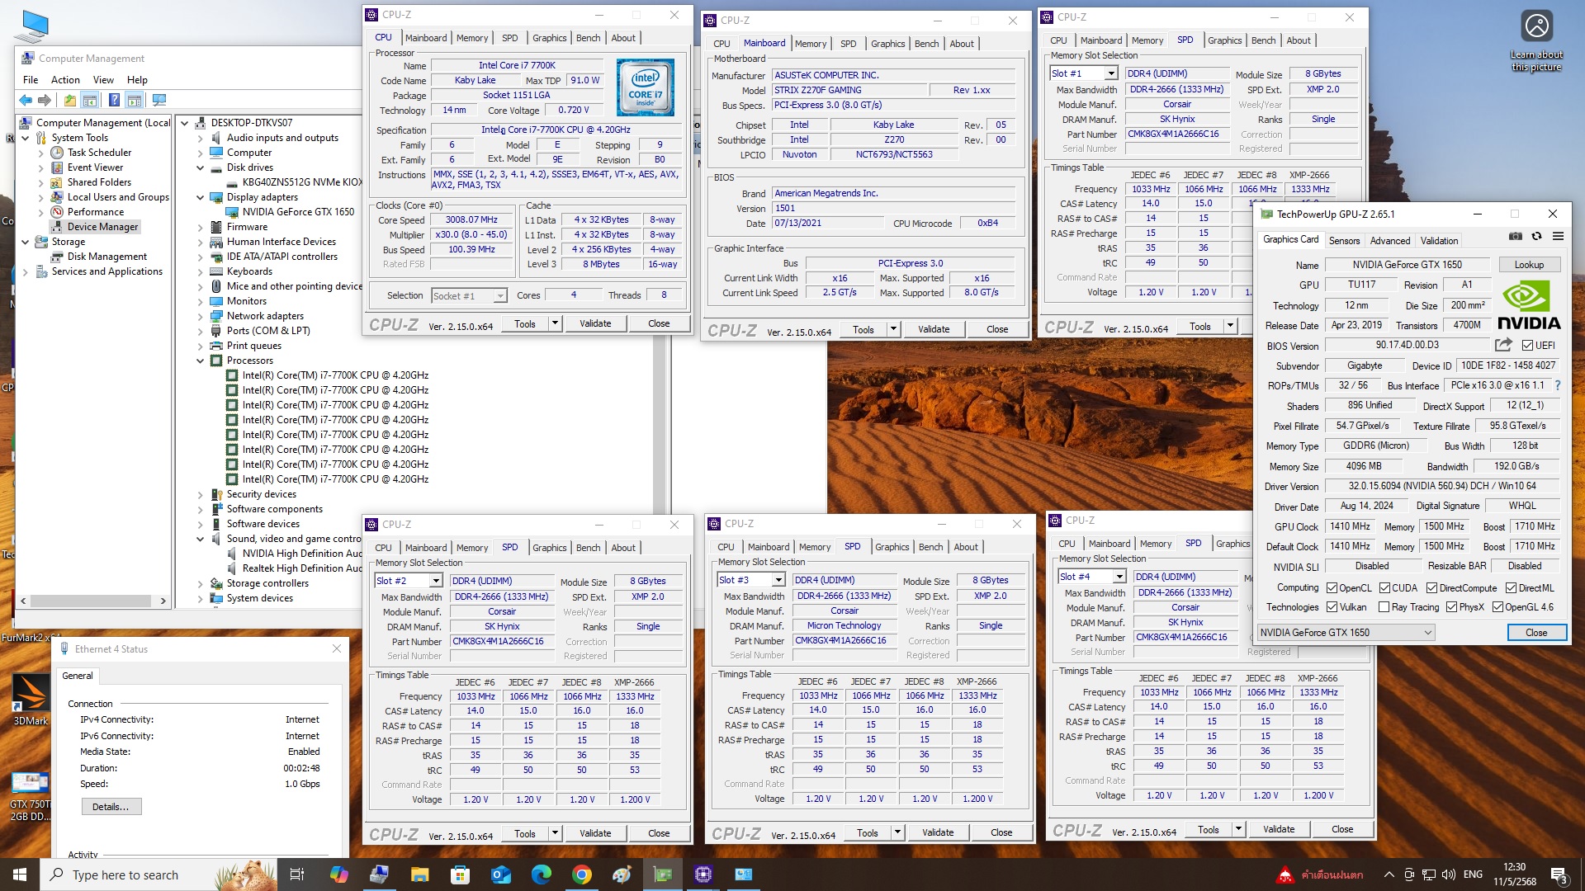Viewport: 1585px width, 891px height.
Task: Select NVIDIA GeForce GTX 1650 under Display adapters
Action: point(298,212)
